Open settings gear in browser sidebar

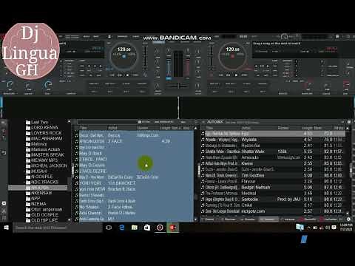click(4, 203)
